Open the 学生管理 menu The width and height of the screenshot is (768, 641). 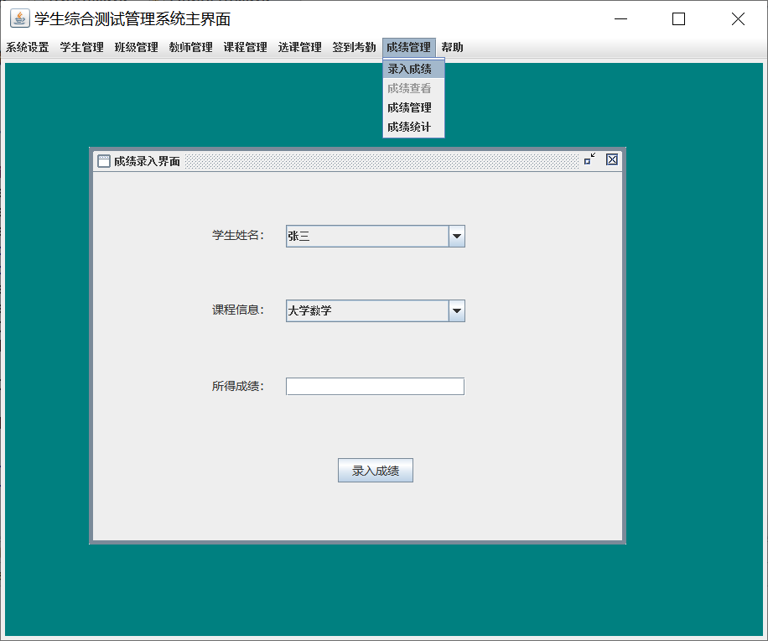tap(82, 47)
